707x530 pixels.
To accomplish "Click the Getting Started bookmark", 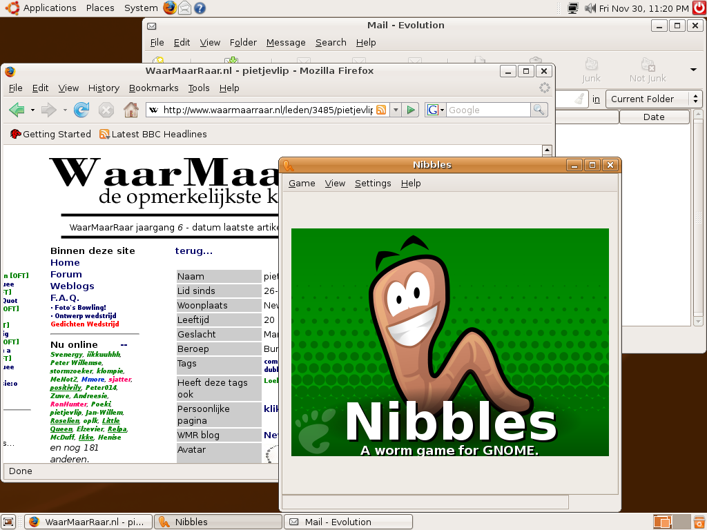I will (50, 134).
